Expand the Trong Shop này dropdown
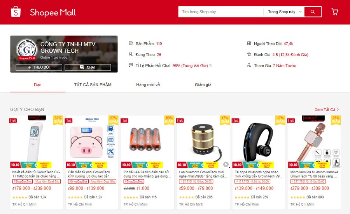Image resolution: width=350 pixels, height=214 pixels. (284, 12)
